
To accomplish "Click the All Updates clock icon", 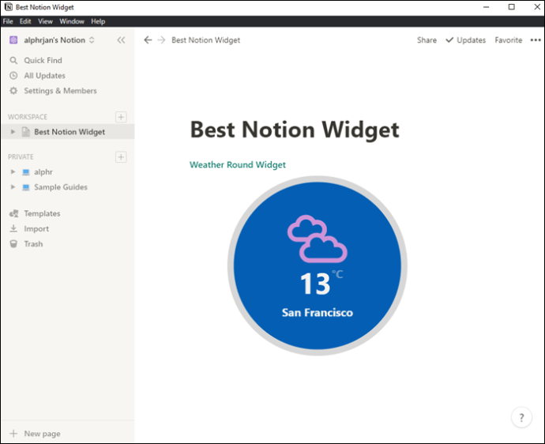I will 13,76.
